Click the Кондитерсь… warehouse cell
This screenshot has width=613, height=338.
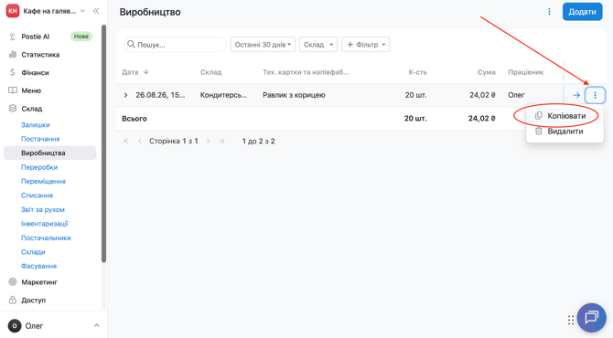(223, 95)
